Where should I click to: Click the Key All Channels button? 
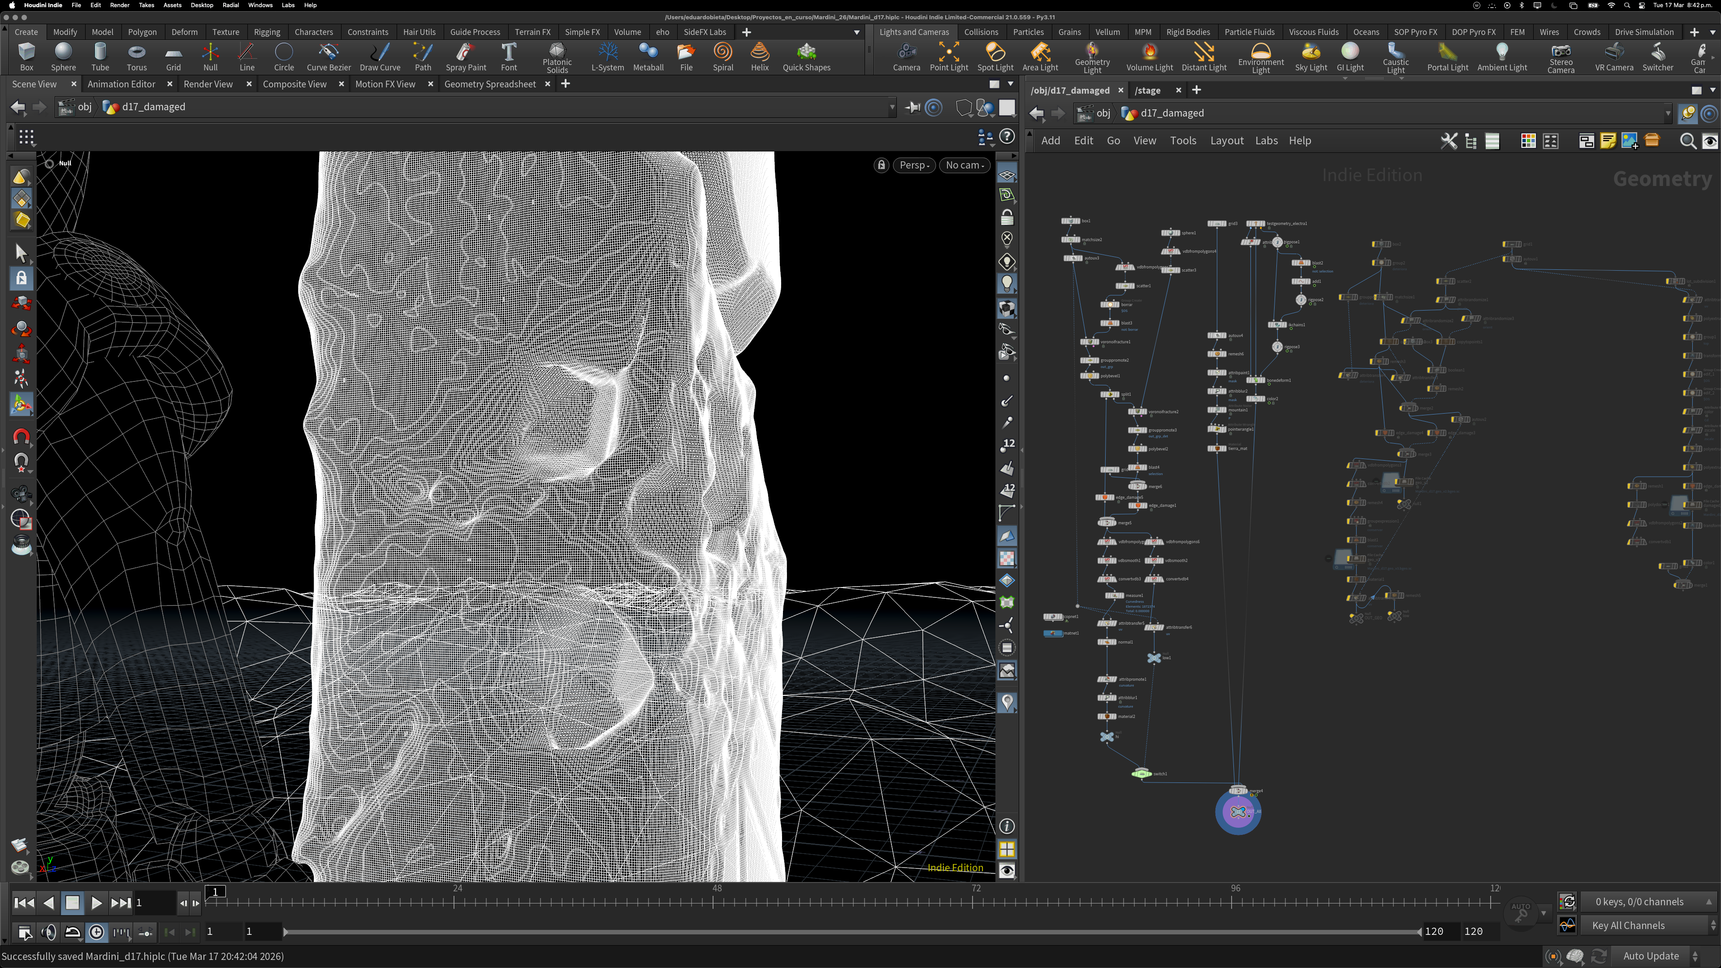(1628, 925)
